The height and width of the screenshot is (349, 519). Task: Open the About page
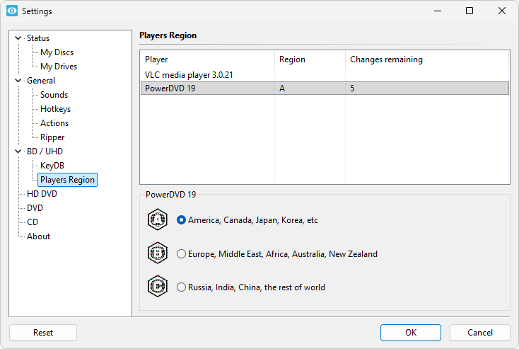pyautogui.click(x=38, y=236)
